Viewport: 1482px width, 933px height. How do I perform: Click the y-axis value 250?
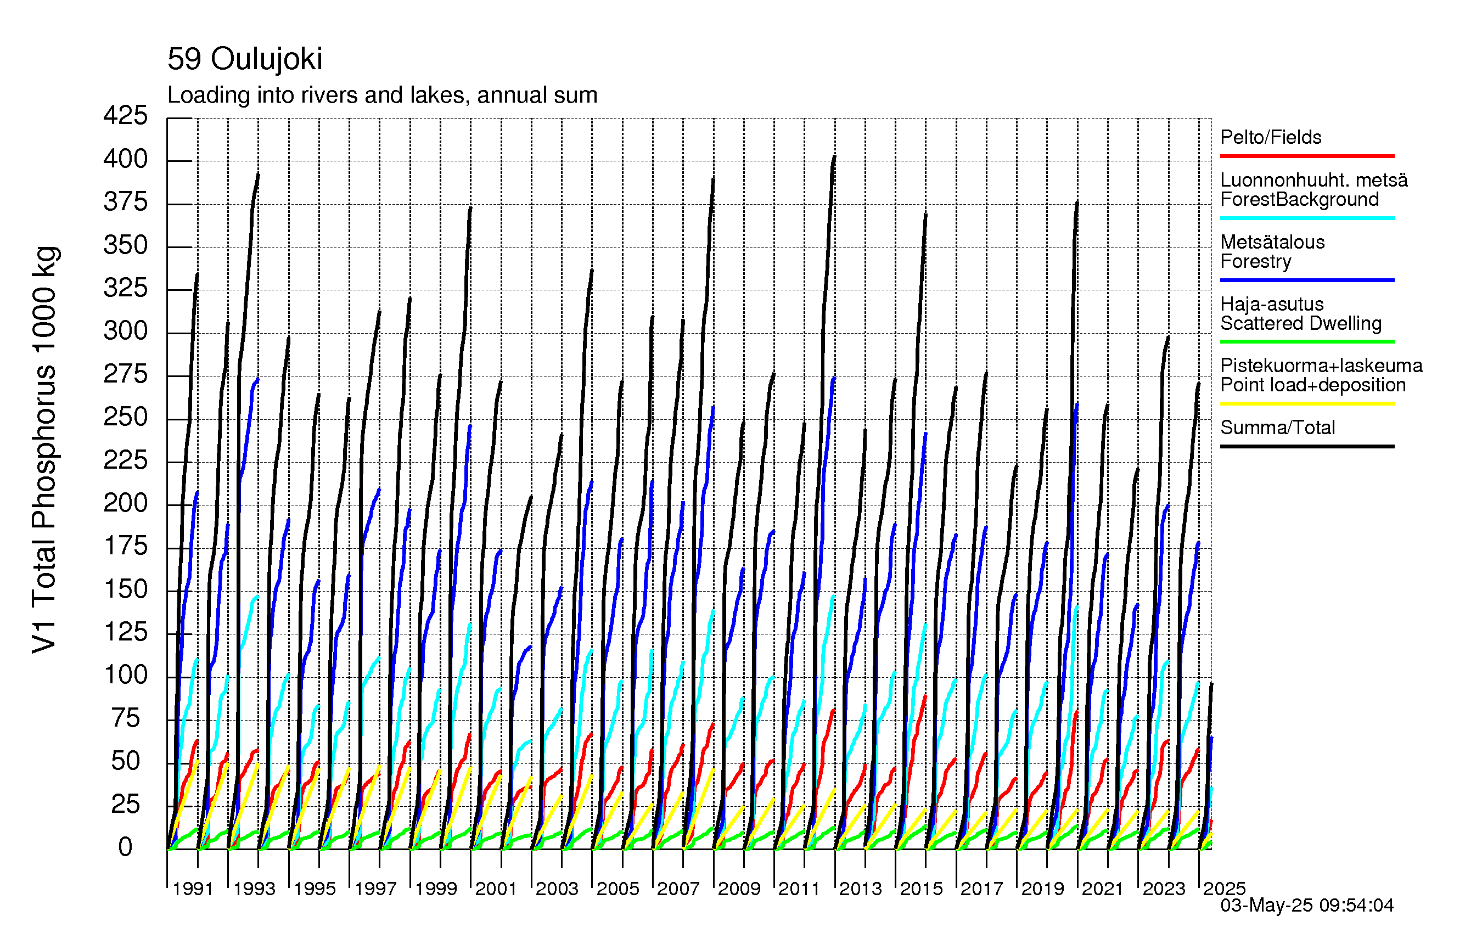click(126, 417)
